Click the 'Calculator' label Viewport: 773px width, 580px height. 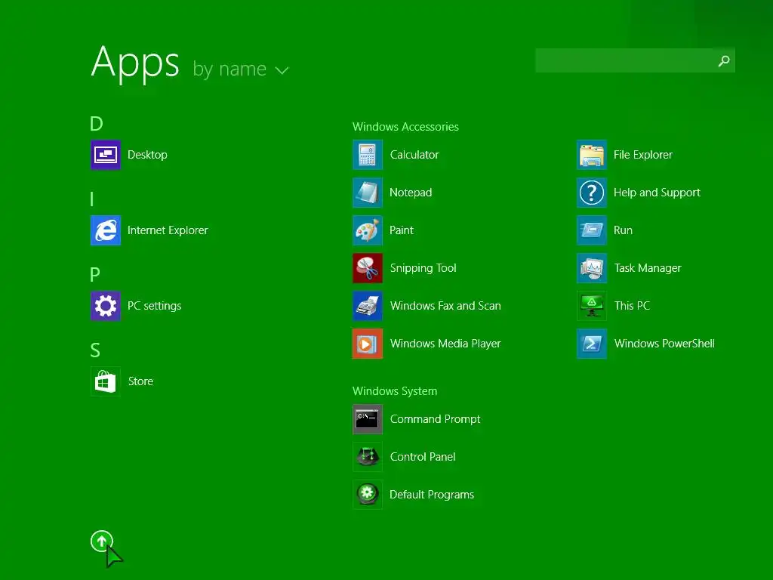[414, 155]
